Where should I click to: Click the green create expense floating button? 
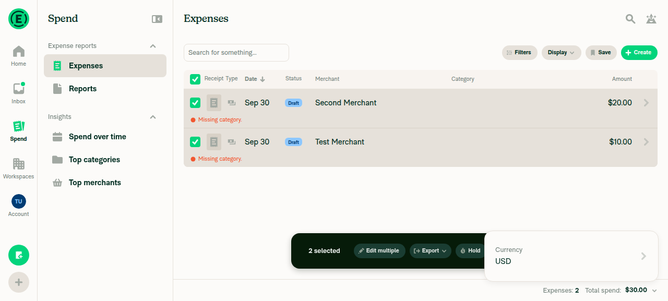[19, 255]
